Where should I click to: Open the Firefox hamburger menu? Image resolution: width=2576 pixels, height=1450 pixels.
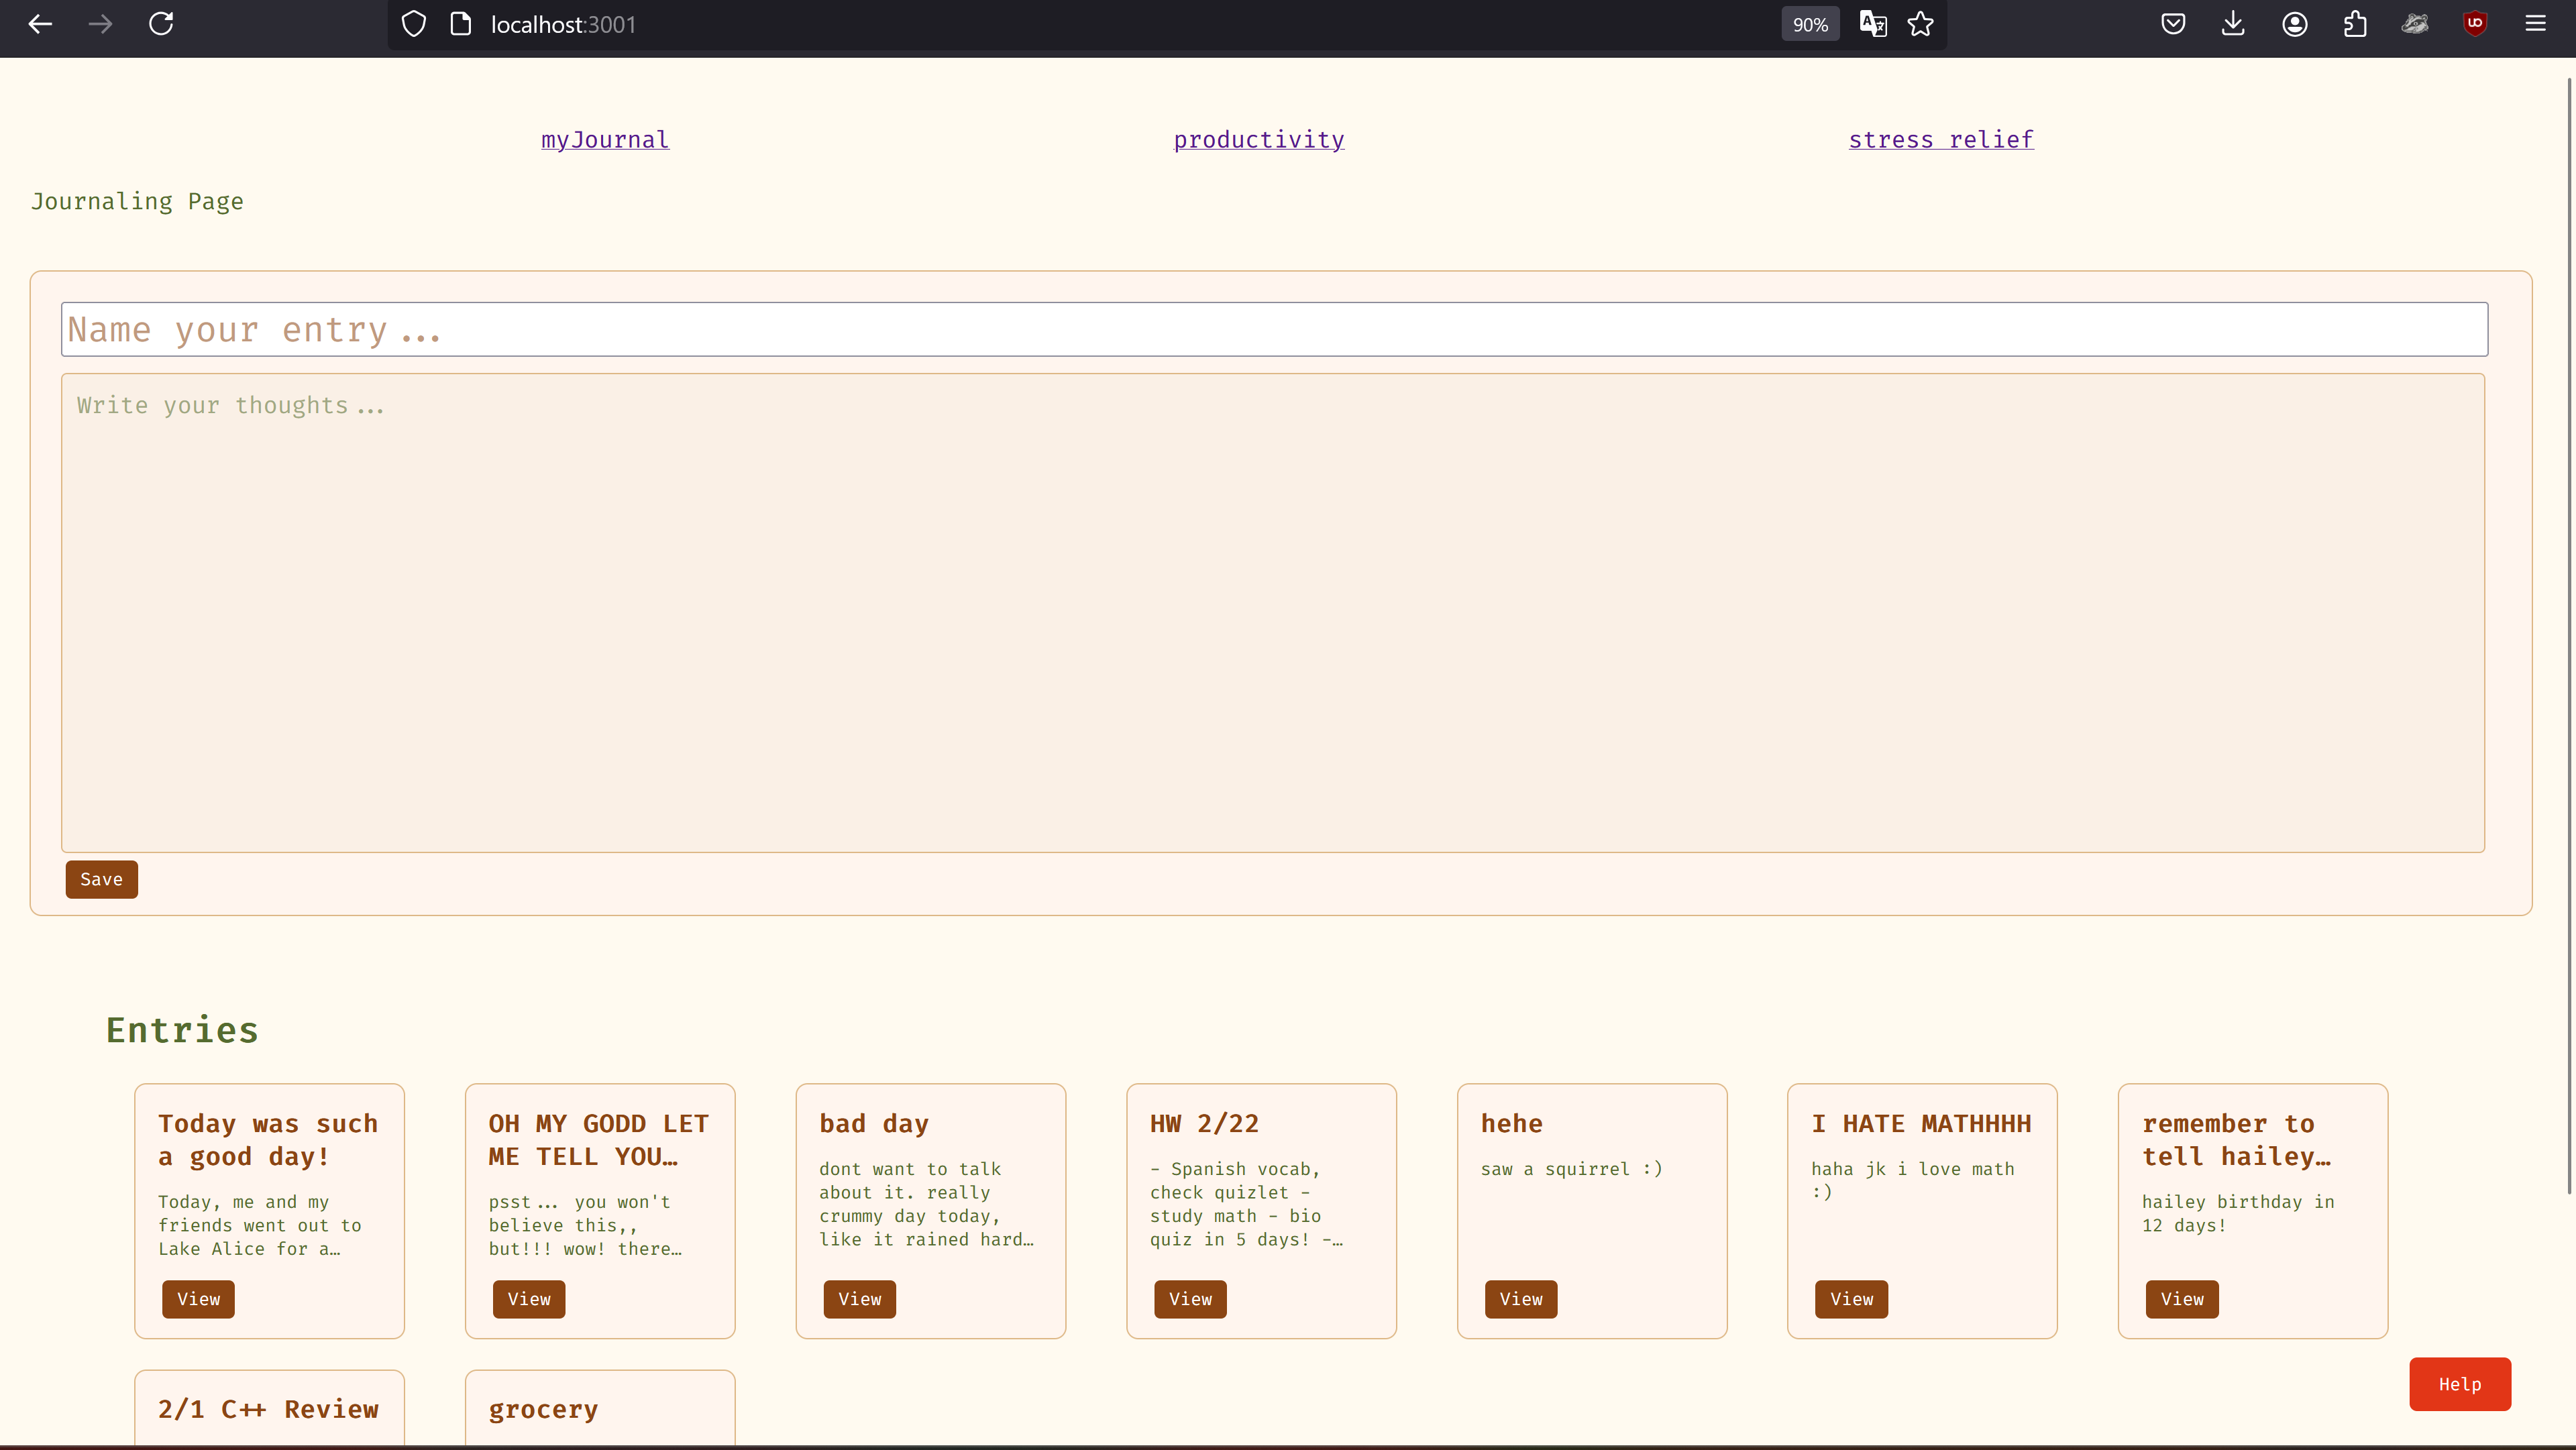point(2535,24)
